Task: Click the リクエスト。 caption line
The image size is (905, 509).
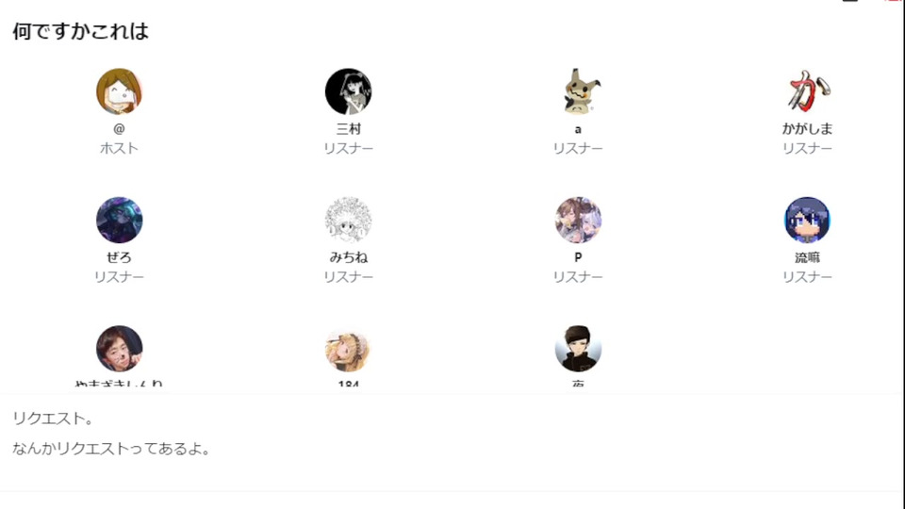Action: click(x=53, y=419)
